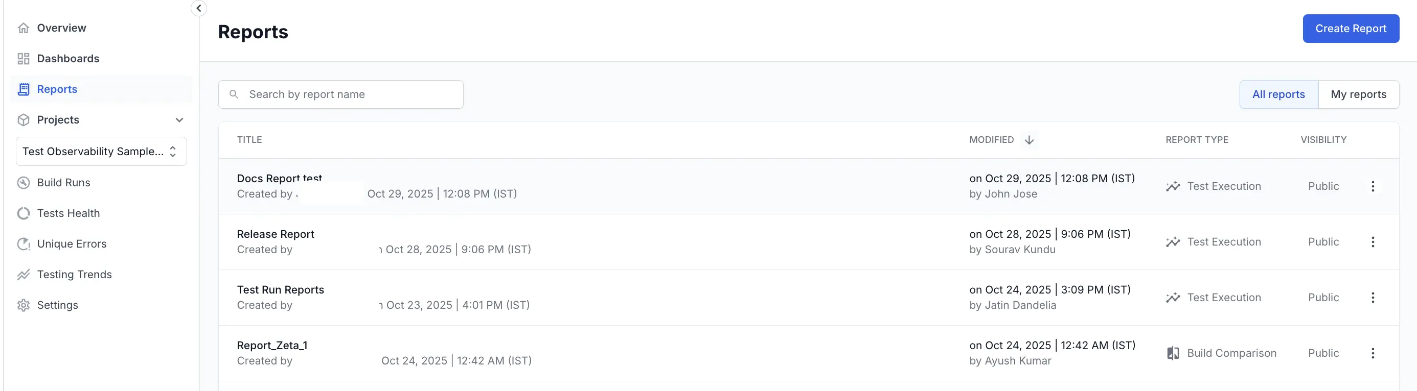Open Tests Health via its circular icon
Viewport: 1417px width, 391px height.
24,213
